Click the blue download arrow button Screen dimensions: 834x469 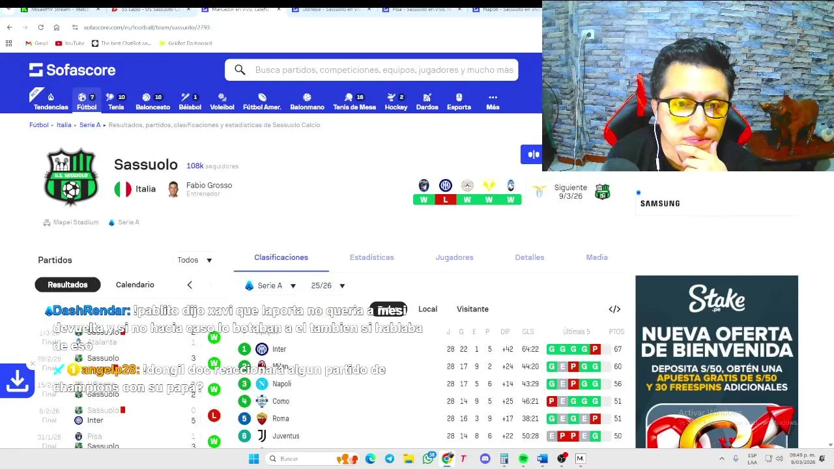pos(17,381)
